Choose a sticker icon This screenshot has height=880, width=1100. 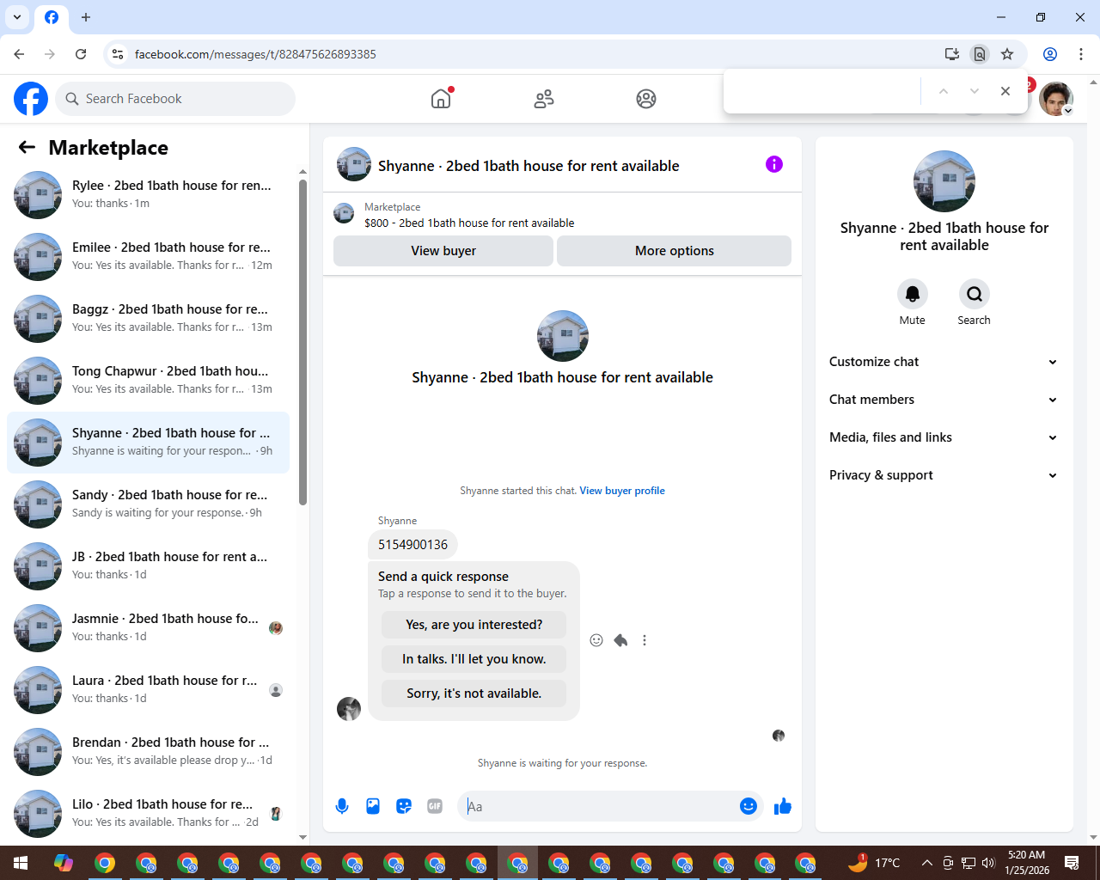[x=404, y=806]
